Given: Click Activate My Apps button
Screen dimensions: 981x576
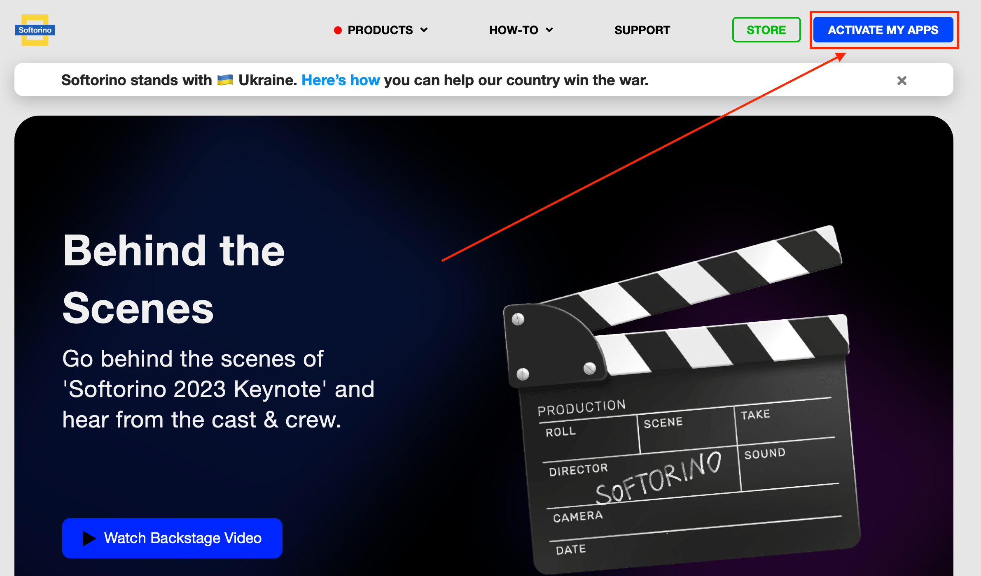Looking at the screenshot, I should 883,30.
